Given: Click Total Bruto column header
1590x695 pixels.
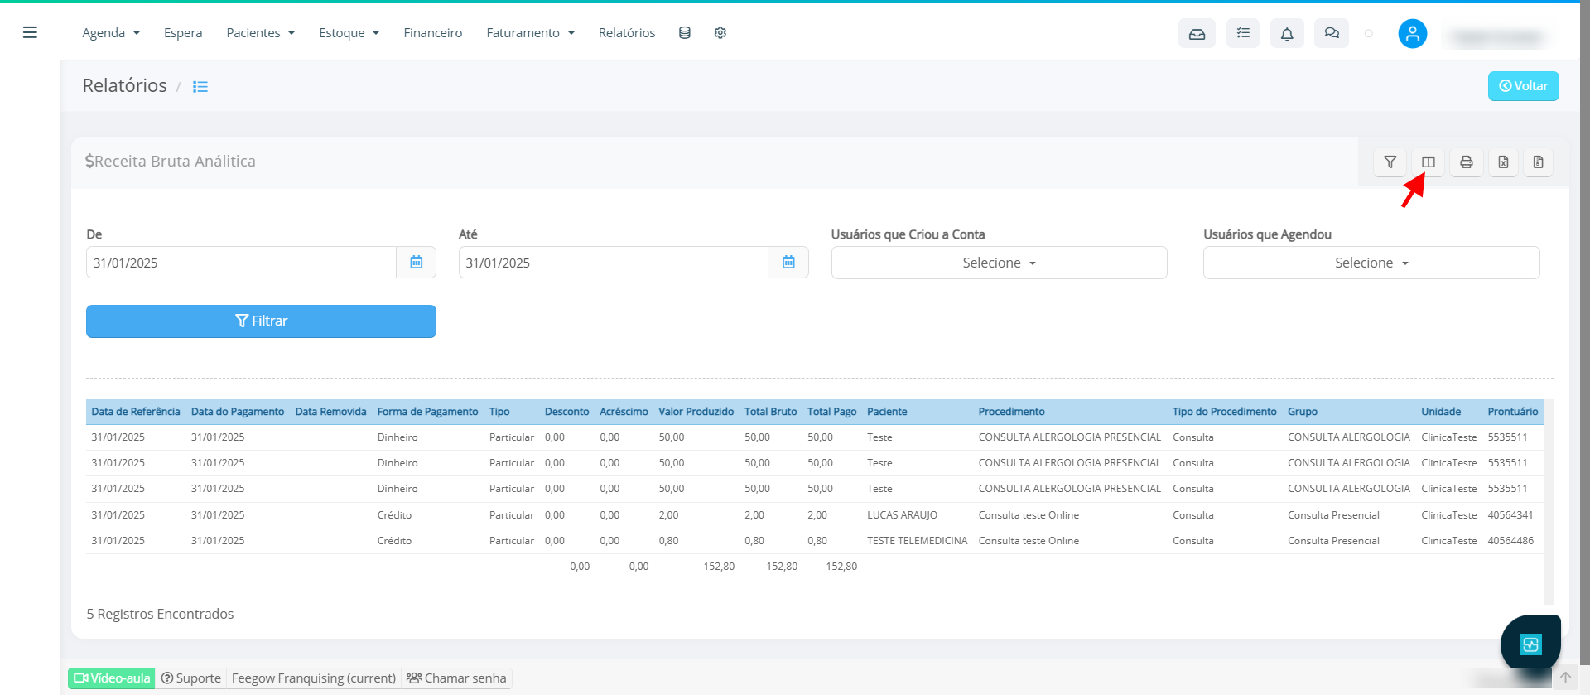Looking at the screenshot, I should pyautogui.click(x=770, y=412).
